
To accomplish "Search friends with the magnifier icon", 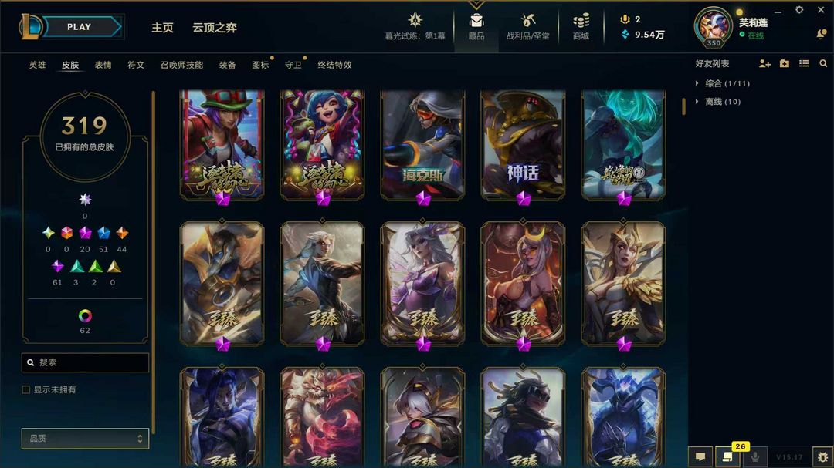I will coord(823,64).
